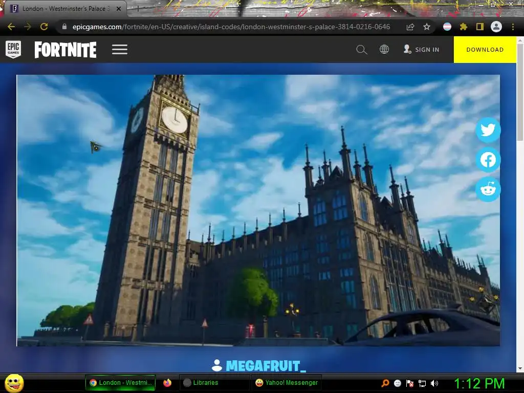Toggle the browser side panel
Screen dimensions: 524x393
tap(480, 27)
